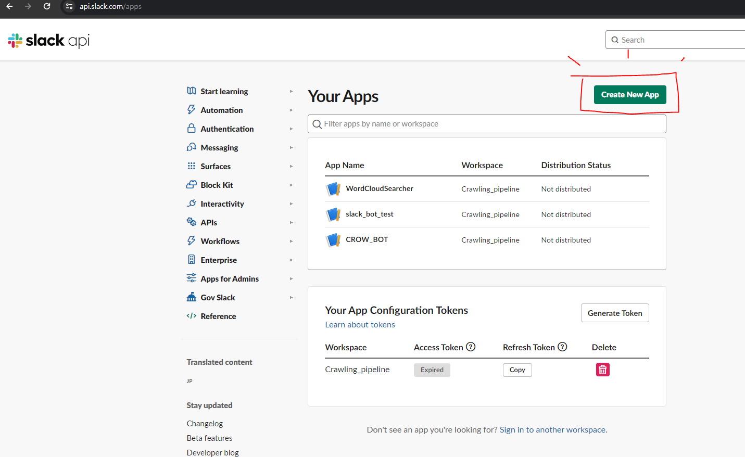Open the Reference sidebar item
The height and width of the screenshot is (457, 745).
point(218,316)
